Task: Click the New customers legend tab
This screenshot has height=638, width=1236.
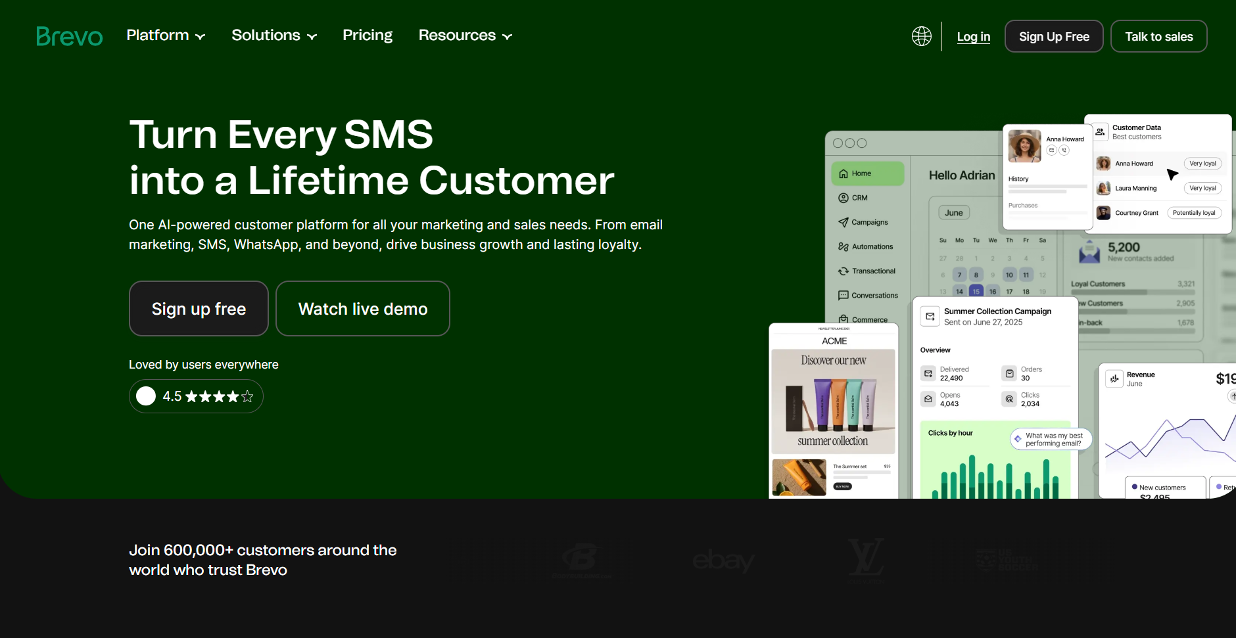Action: tap(1165, 488)
